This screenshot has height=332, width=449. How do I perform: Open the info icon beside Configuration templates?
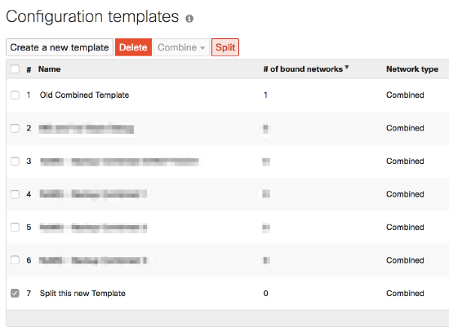coord(189,19)
